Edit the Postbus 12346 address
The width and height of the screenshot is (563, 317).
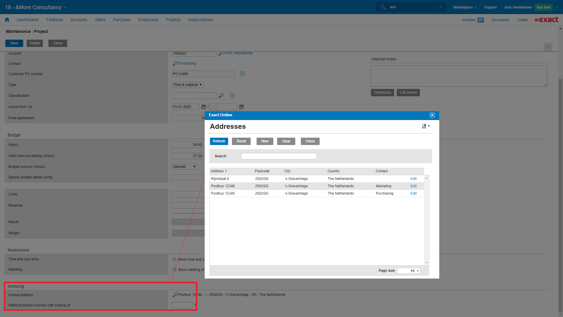(x=413, y=186)
